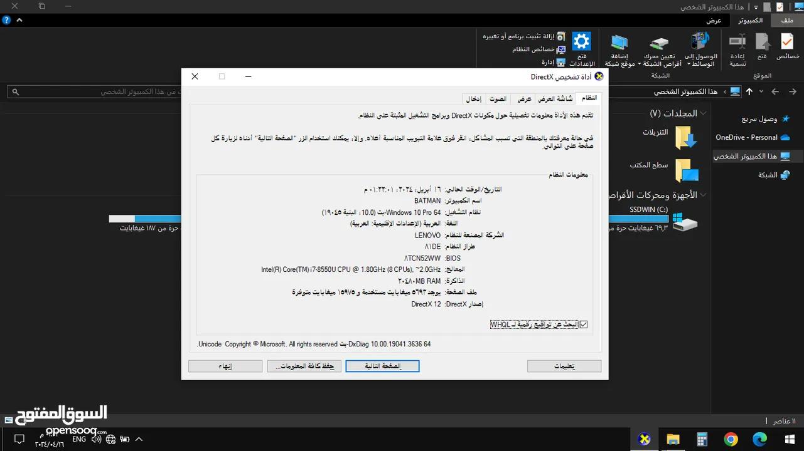804x451 pixels.
Task: Open the ملف ribbon tab in Explorer
Action: coord(787,21)
